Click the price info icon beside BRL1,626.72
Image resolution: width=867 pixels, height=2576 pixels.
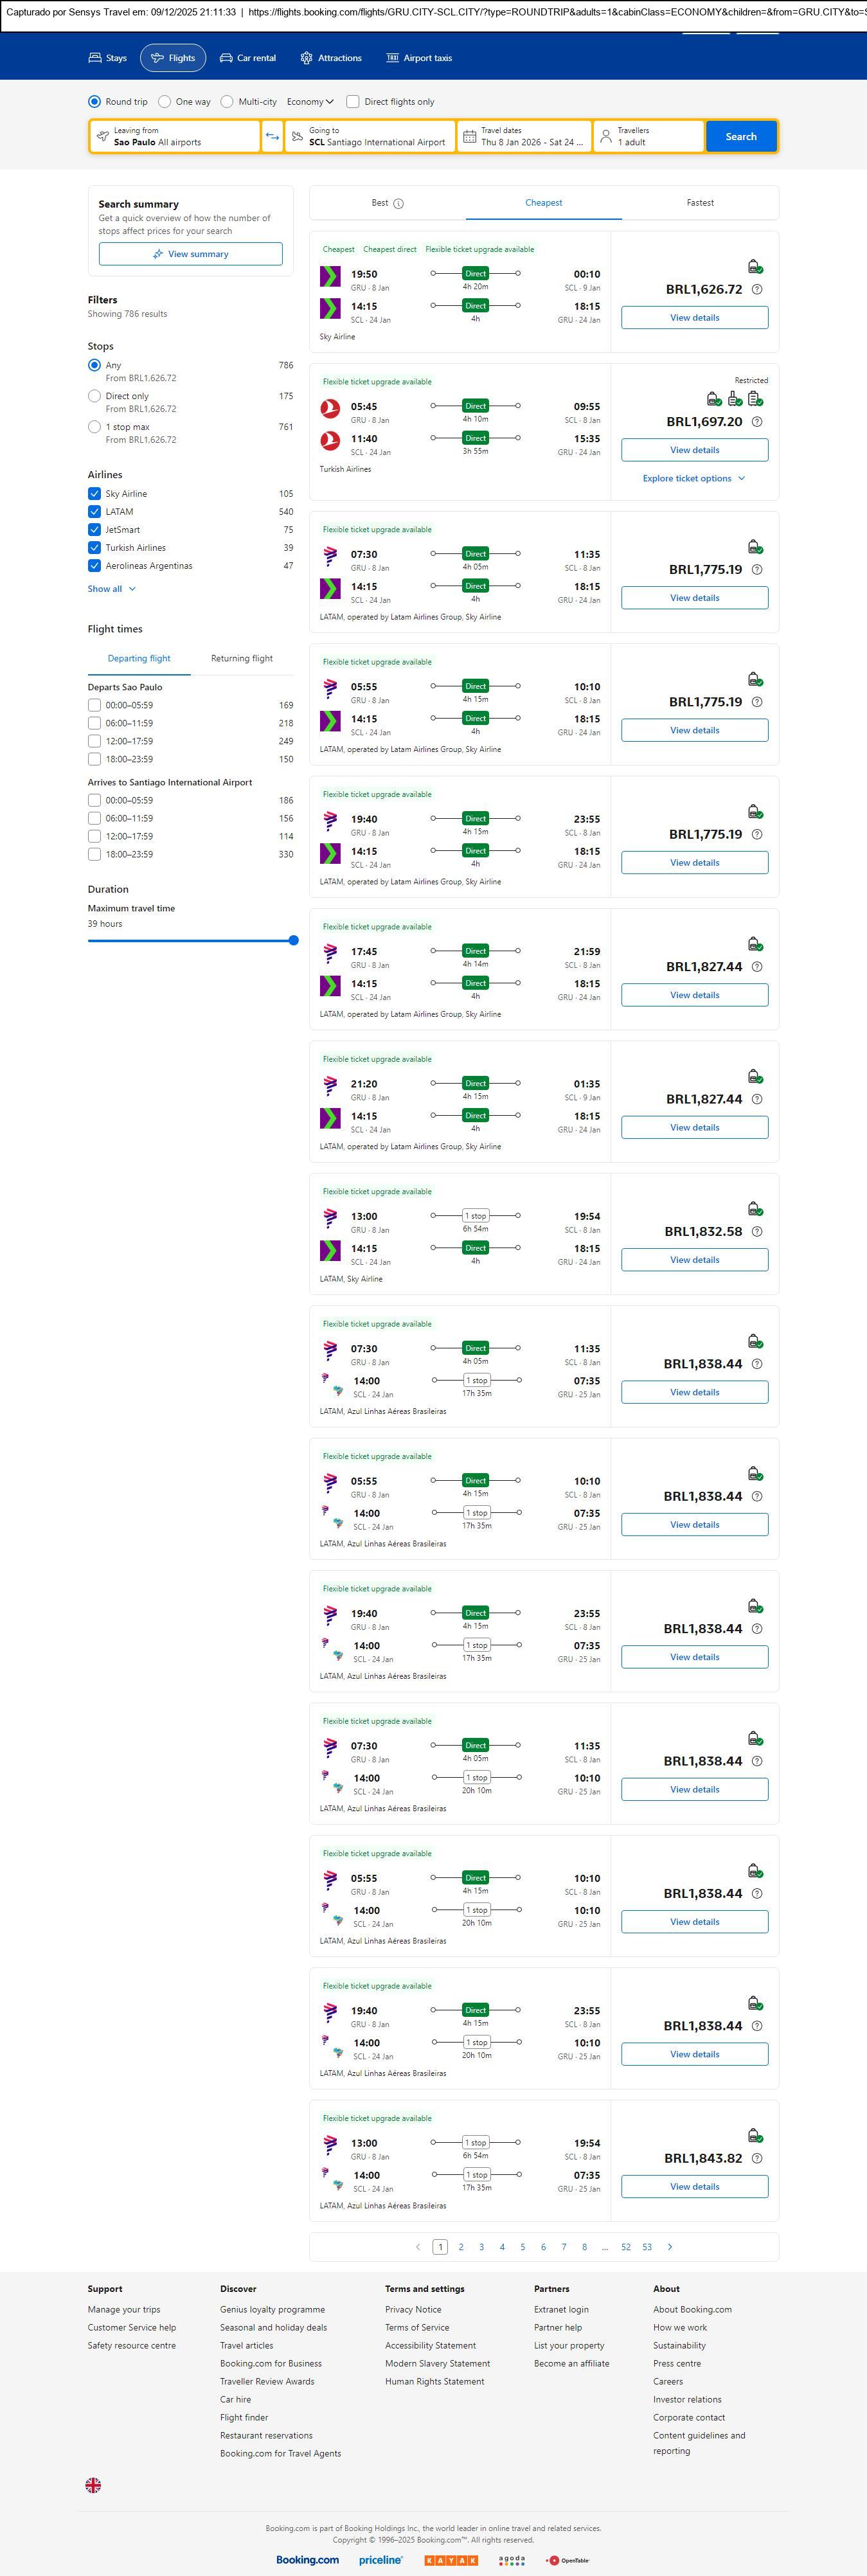[757, 290]
